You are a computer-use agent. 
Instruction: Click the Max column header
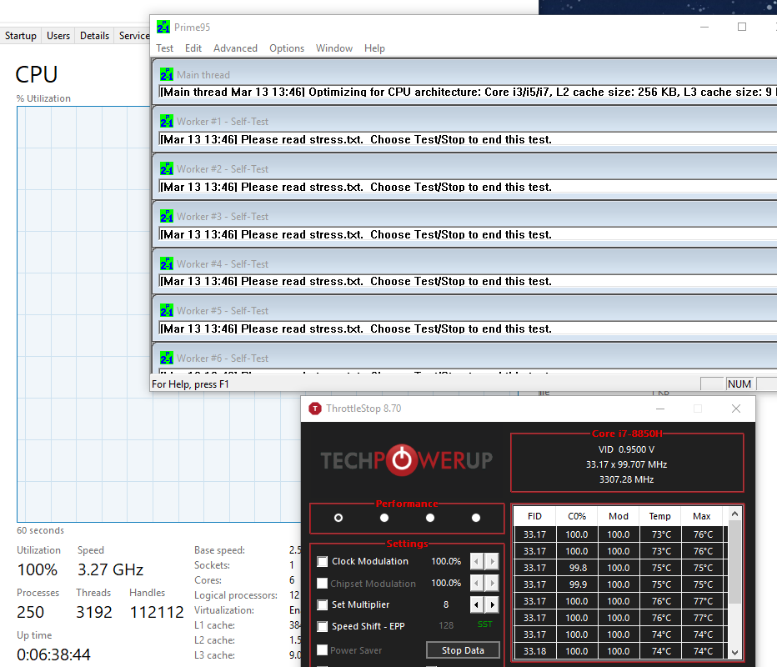pos(702,516)
